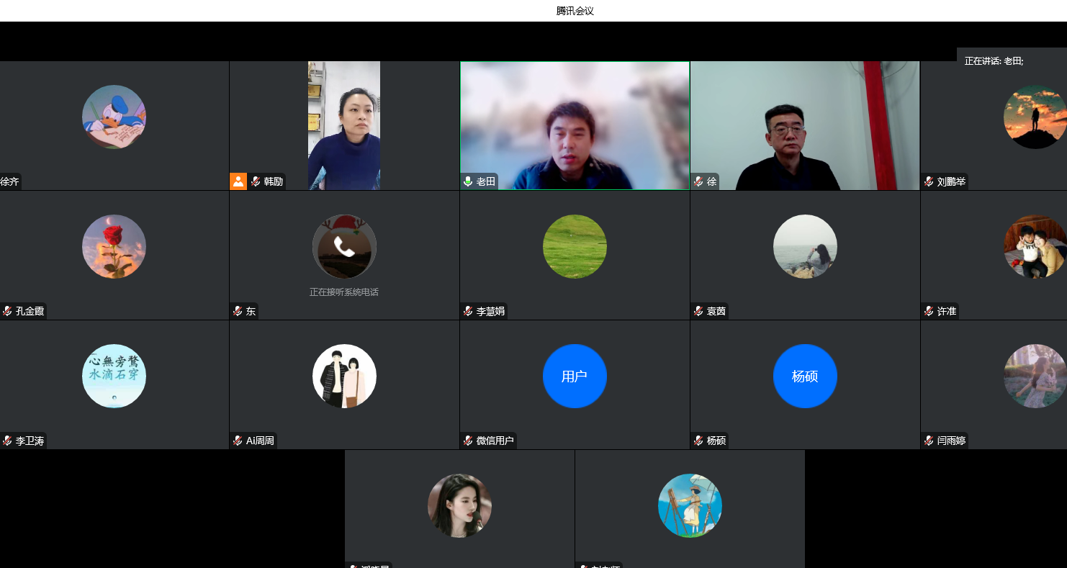The image size is (1067, 568).
Task: Click the muted mic icon next to 徐
Action: click(x=698, y=181)
